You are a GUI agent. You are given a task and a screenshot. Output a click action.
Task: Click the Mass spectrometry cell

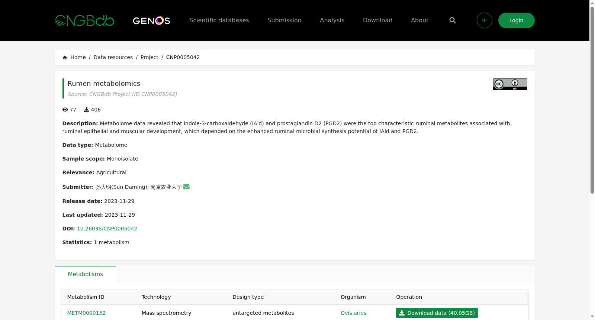[x=166, y=313]
